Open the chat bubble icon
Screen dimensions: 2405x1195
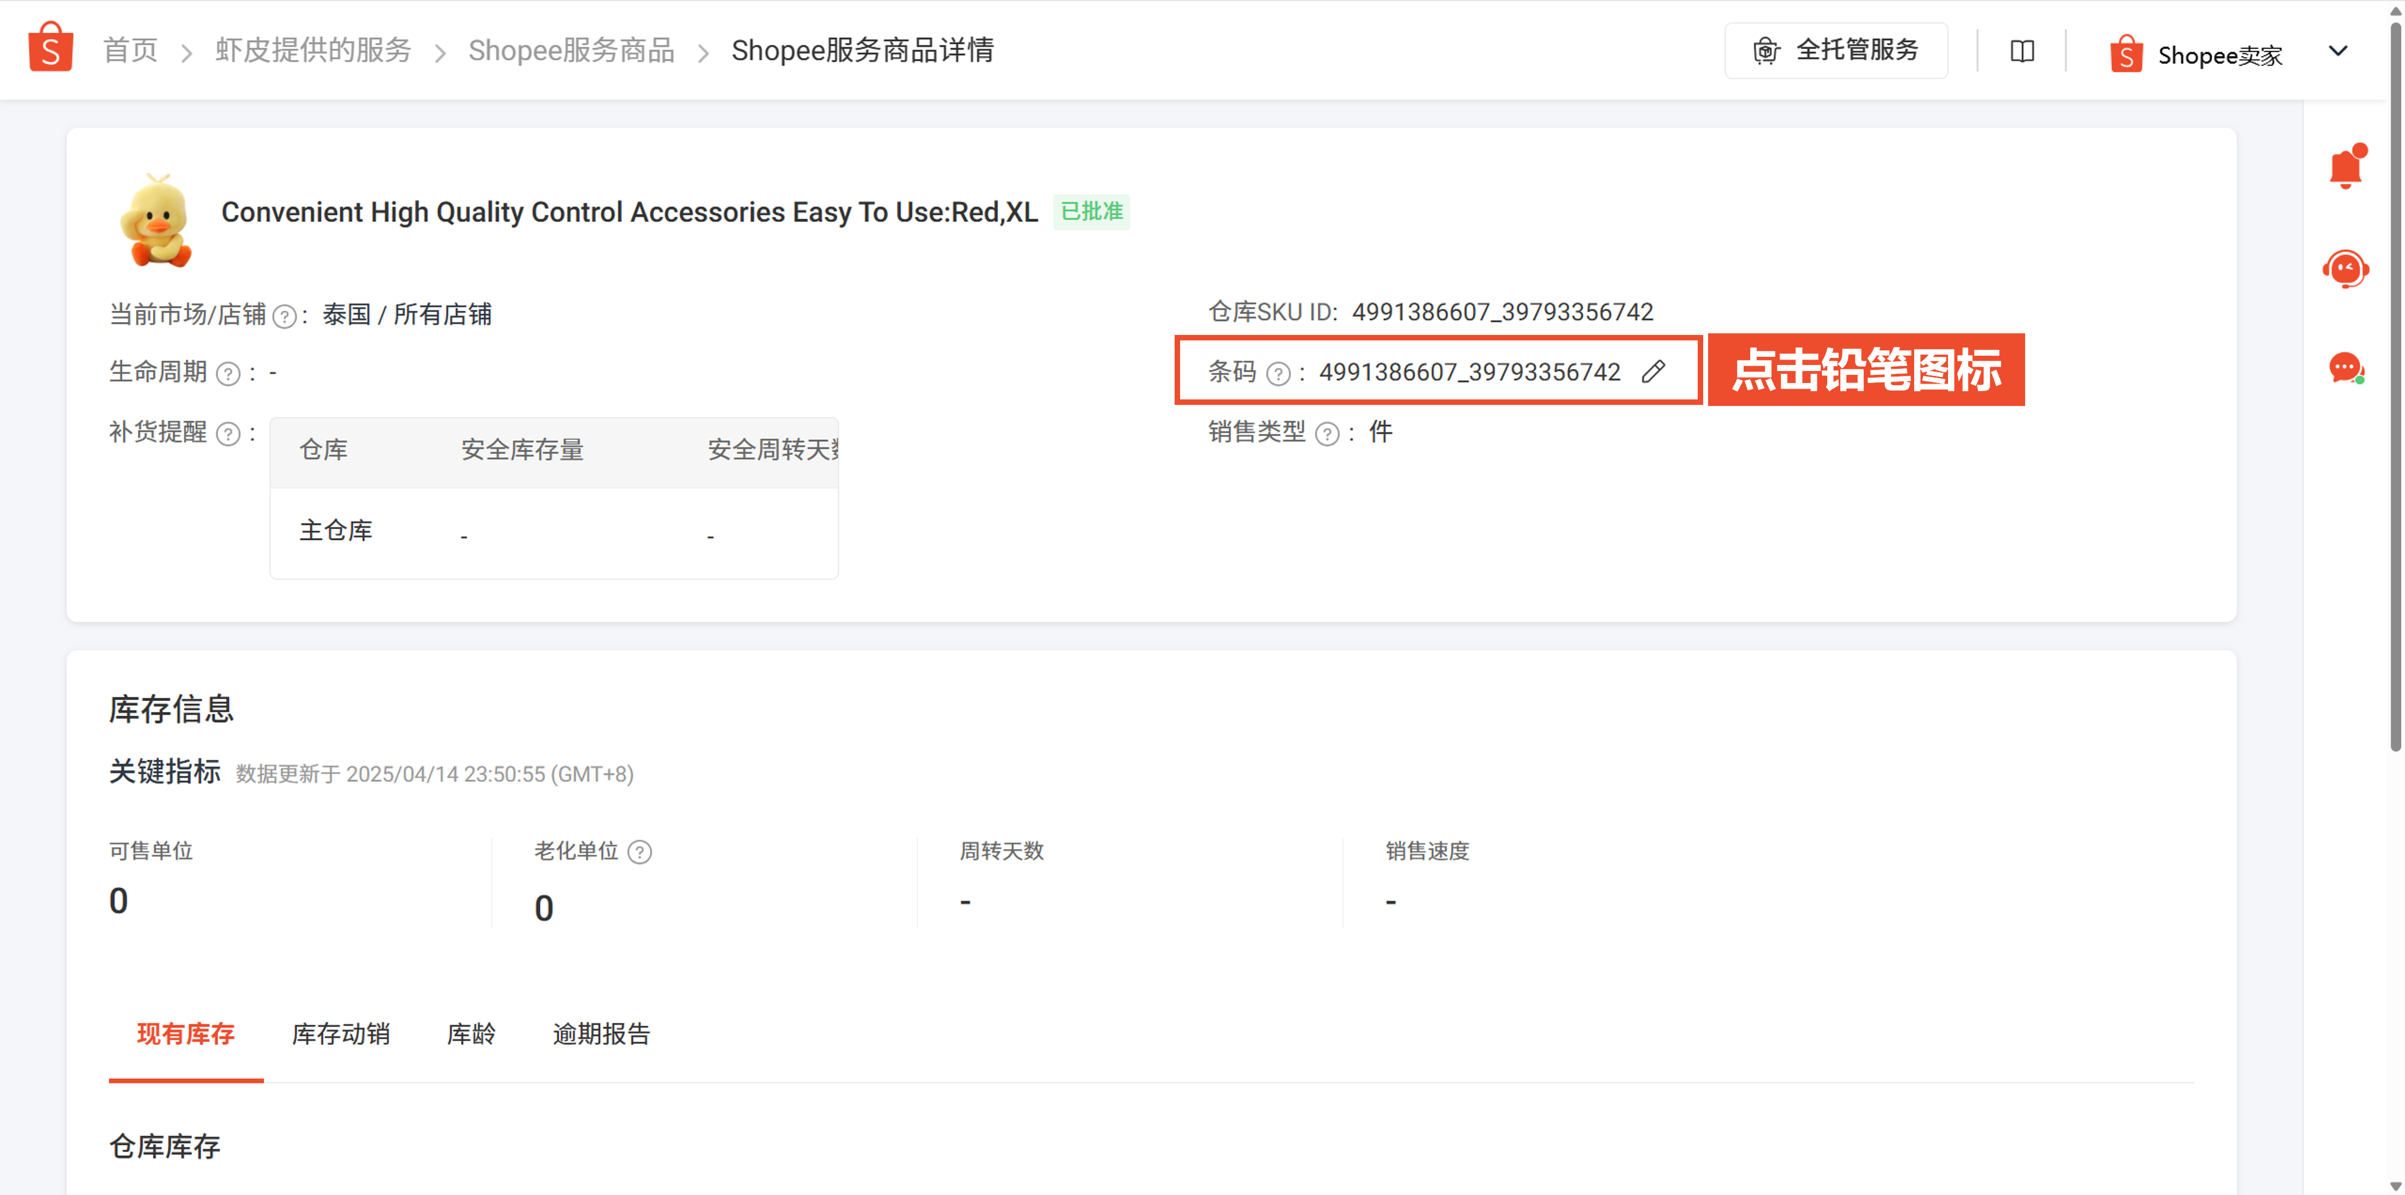coord(2346,368)
